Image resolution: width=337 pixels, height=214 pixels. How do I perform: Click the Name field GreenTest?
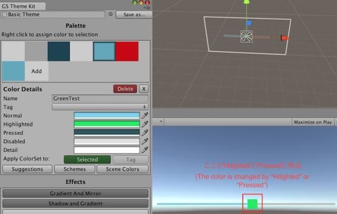point(100,98)
